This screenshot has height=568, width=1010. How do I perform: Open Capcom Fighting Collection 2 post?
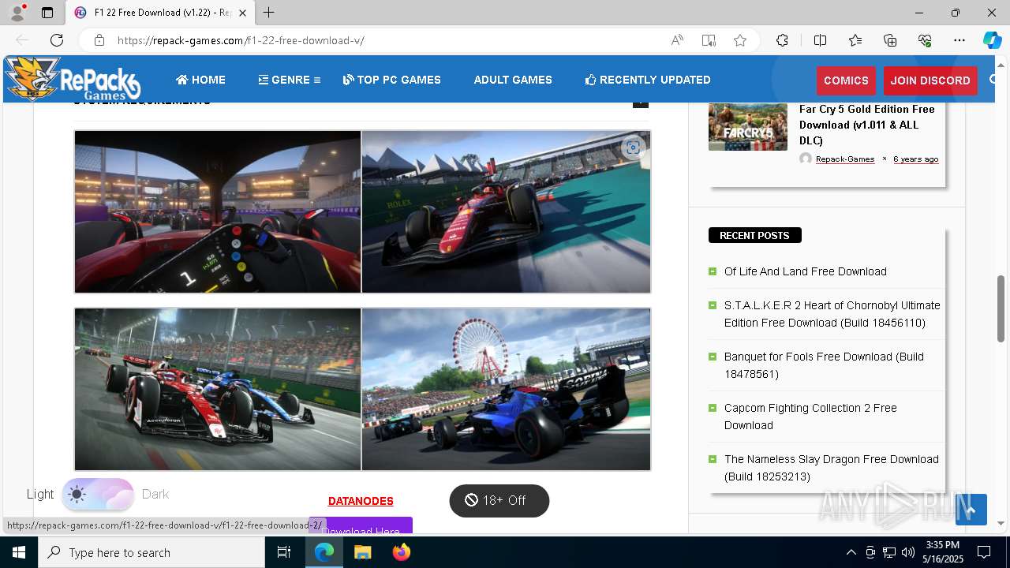pos(810,417)
